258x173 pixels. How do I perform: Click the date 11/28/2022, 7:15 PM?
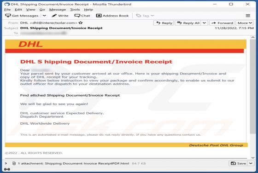(234, 28)
